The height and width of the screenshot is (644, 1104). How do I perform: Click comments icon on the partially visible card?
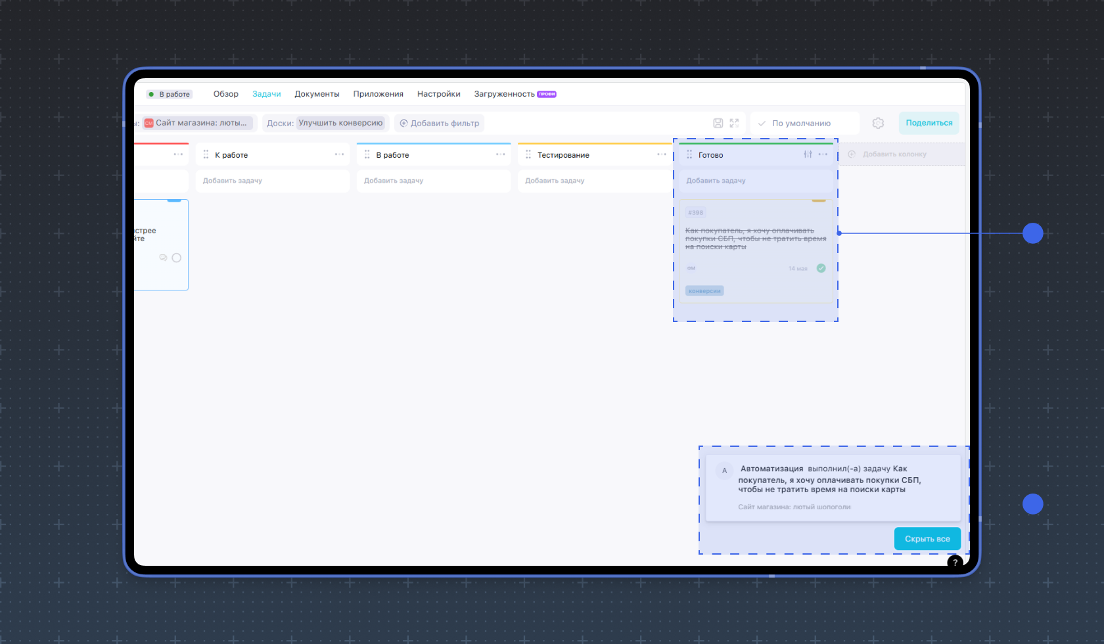click(x=163, y=258)
